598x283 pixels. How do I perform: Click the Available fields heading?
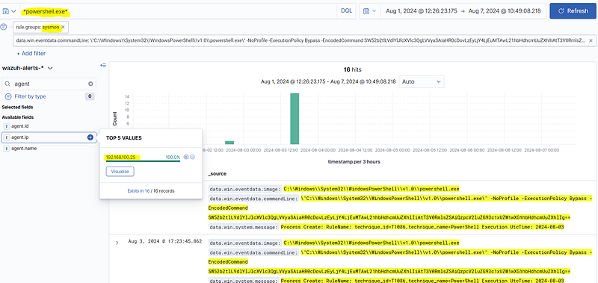[17, 117]
